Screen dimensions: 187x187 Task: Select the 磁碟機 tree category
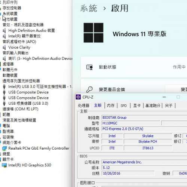click(8, 137)
